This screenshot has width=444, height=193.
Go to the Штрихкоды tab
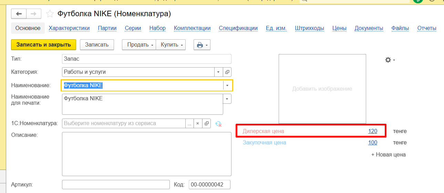click(x=309, y=28)
